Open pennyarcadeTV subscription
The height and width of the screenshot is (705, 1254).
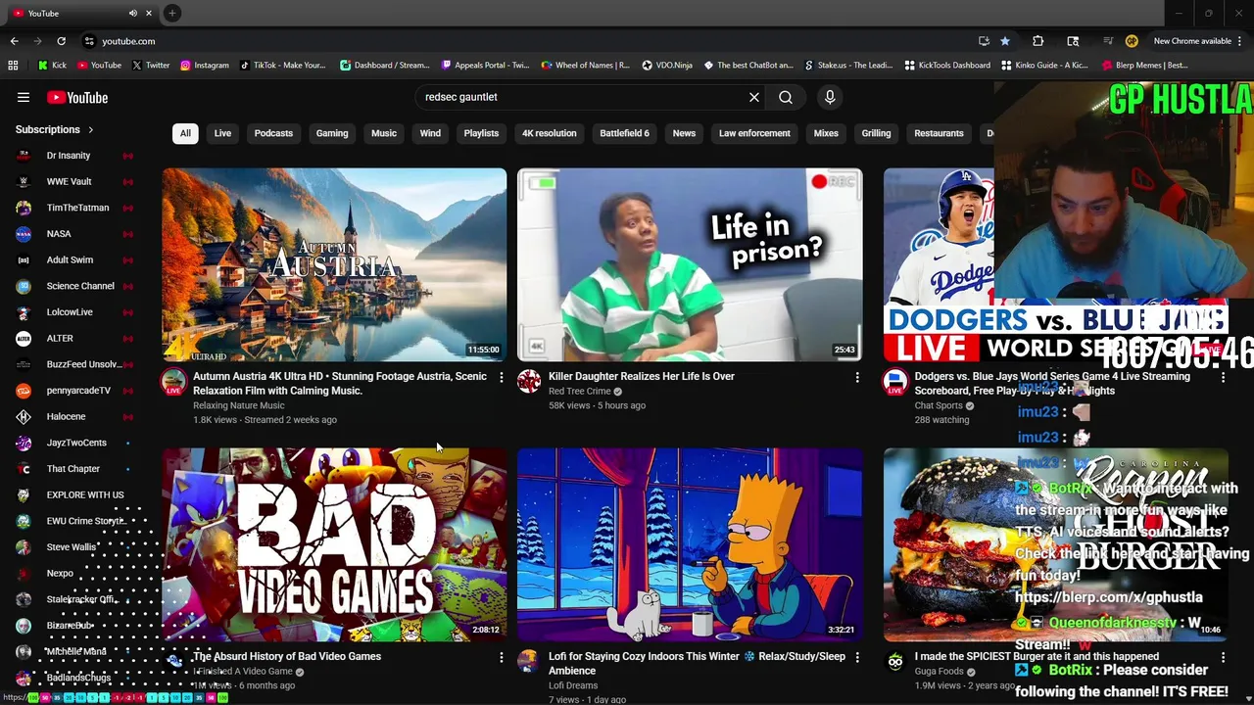[73, 391]
